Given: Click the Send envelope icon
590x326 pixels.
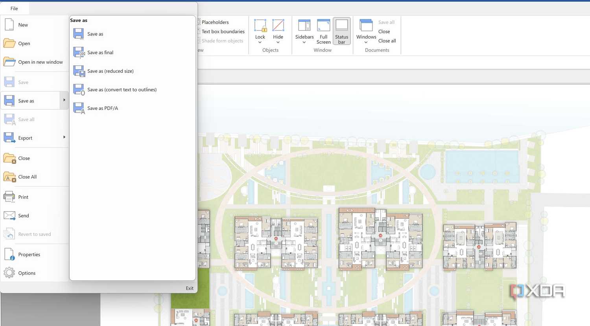Looking at the screenshot, I should pos(9,215).
